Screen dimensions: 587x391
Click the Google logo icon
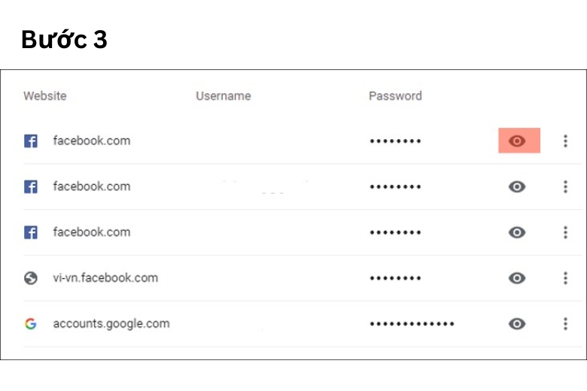pos(30,324)
